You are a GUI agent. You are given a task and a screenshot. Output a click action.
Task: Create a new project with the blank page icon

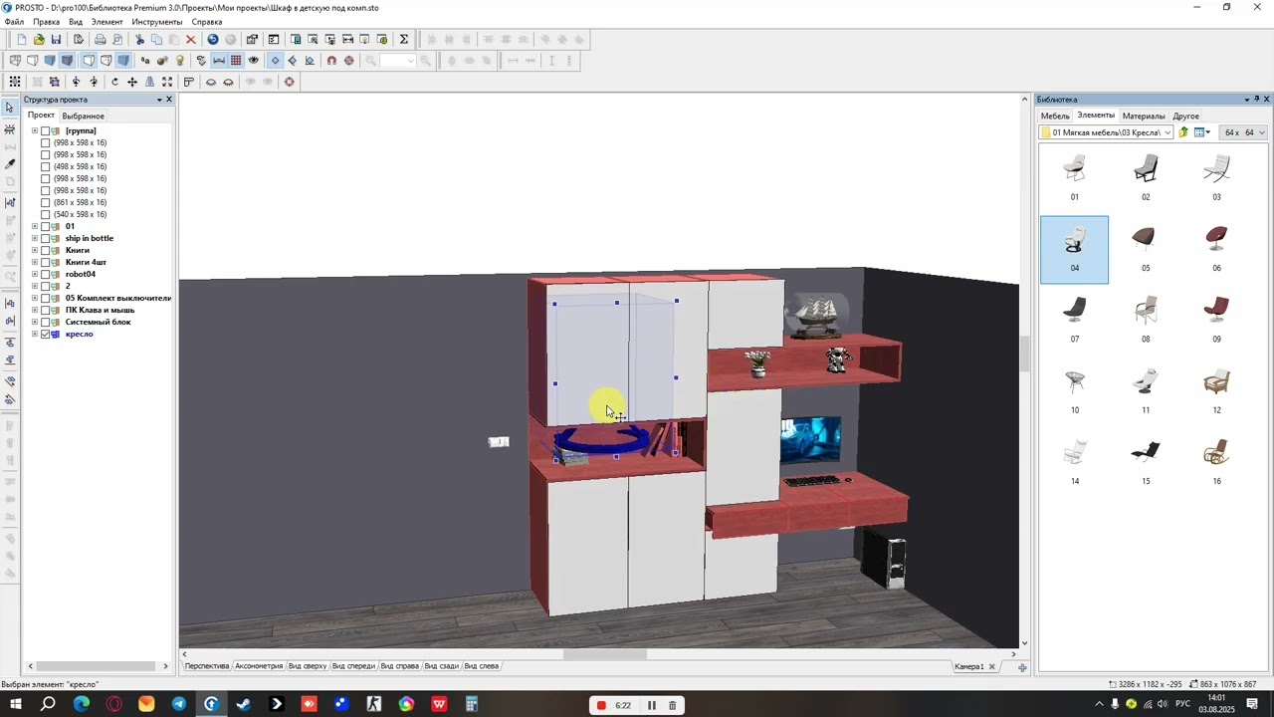[x=21, y=40]
